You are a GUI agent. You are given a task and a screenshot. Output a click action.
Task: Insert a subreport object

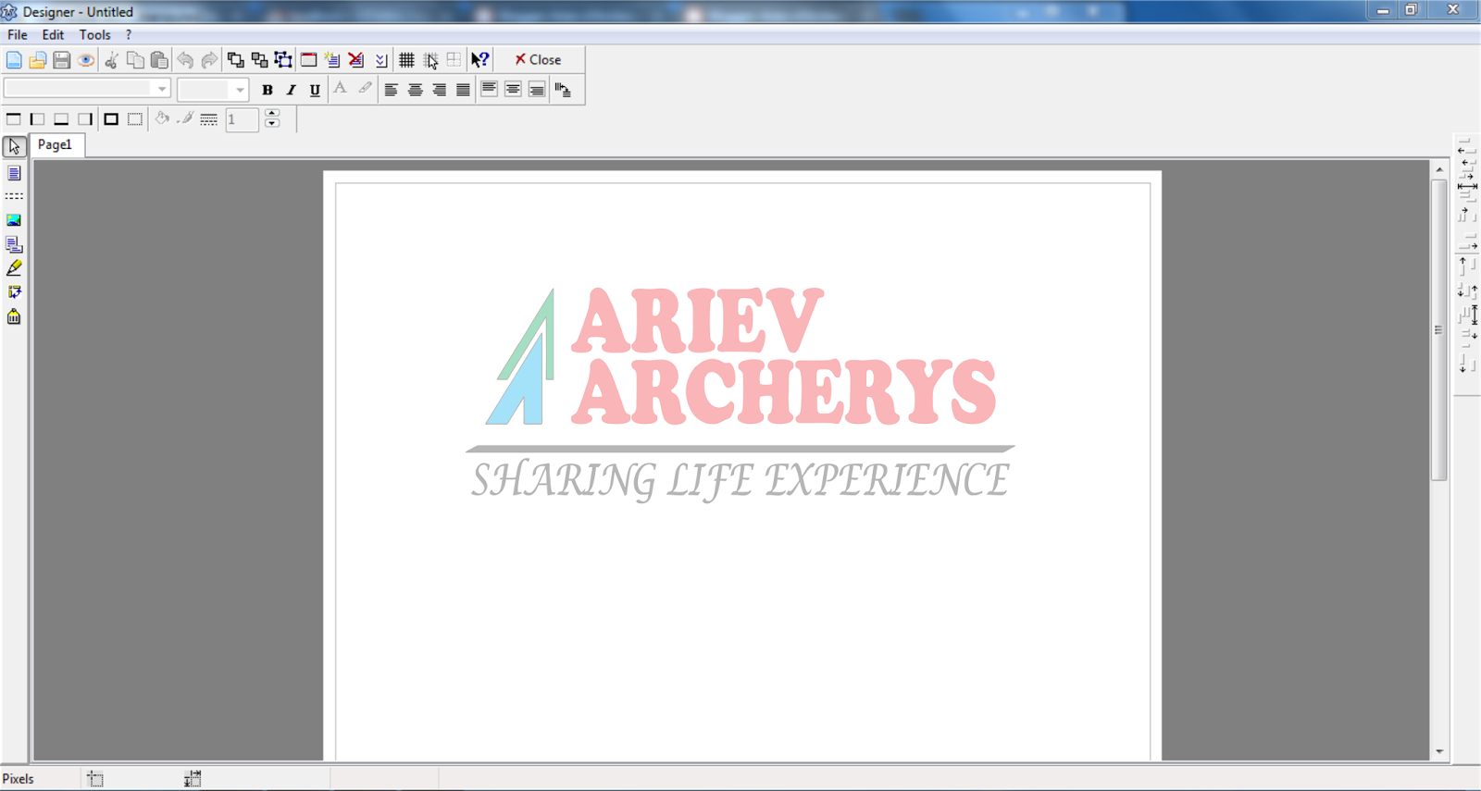click(14, 244)
